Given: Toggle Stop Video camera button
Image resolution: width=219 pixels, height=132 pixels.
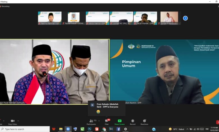Looking at the screenshot, I should (12, 122).
